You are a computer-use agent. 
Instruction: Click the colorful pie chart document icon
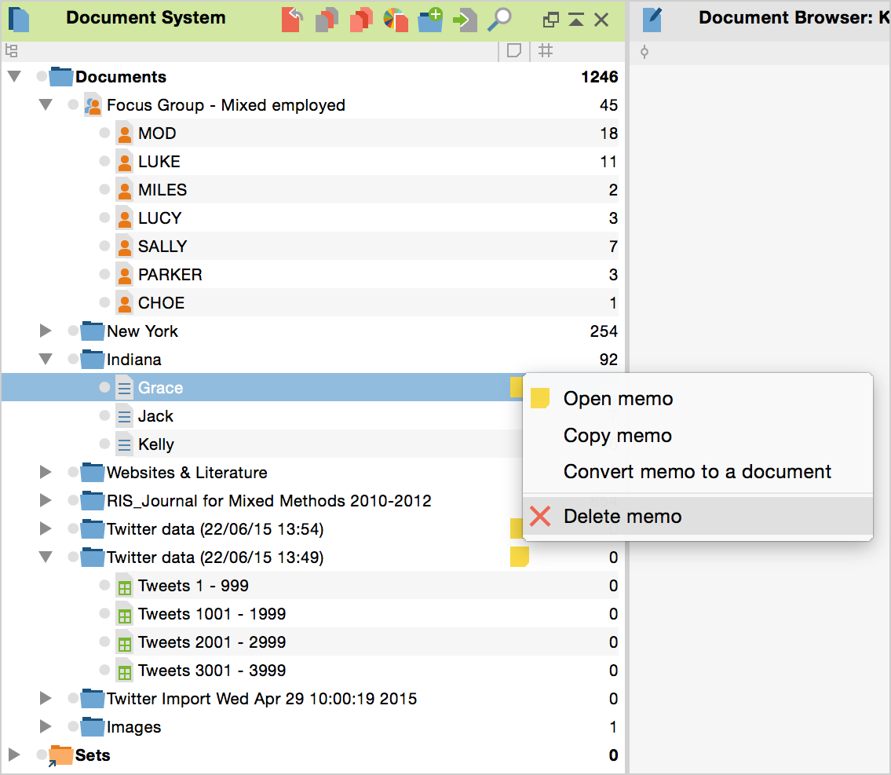point(396,19)
